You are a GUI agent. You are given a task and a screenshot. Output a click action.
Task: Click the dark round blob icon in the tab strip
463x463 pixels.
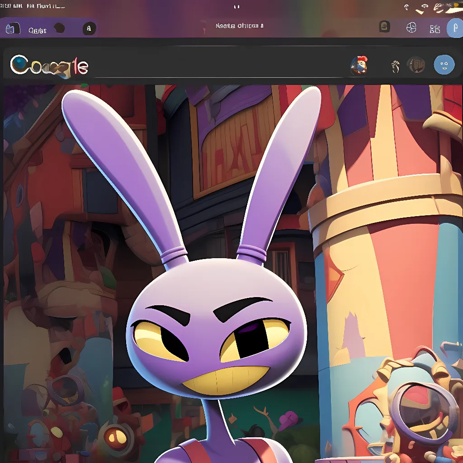pyautogui.click(x=59, y=28)
